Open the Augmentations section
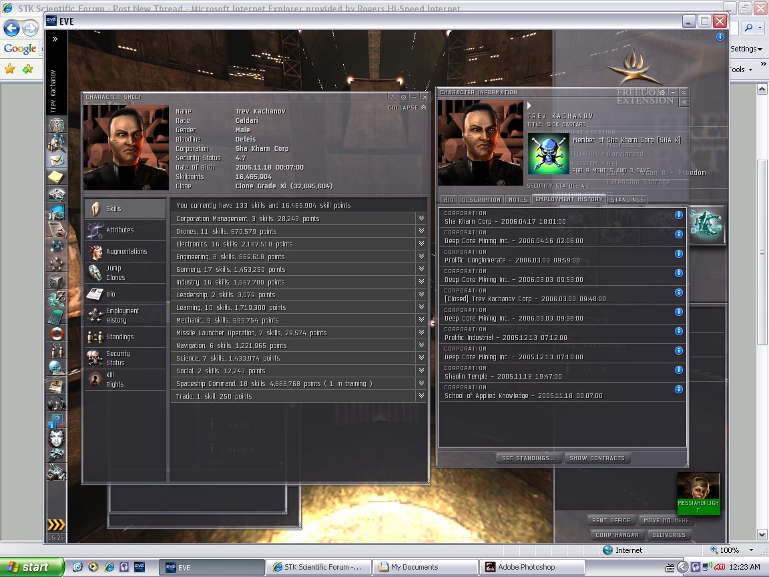This screenshot has width=769, height=577. pos(125,251)
